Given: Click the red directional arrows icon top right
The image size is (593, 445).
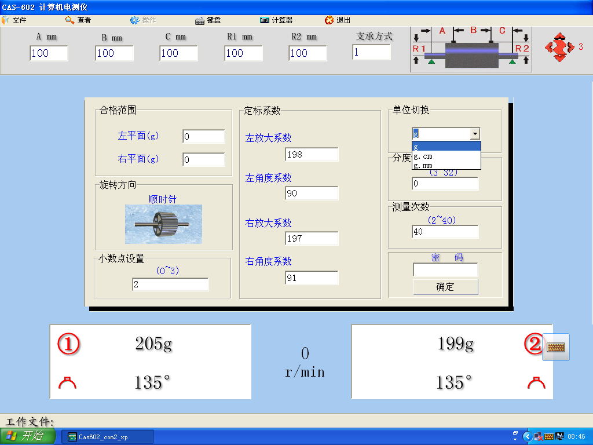Looking at the screenshot, I should coord(560,47).
